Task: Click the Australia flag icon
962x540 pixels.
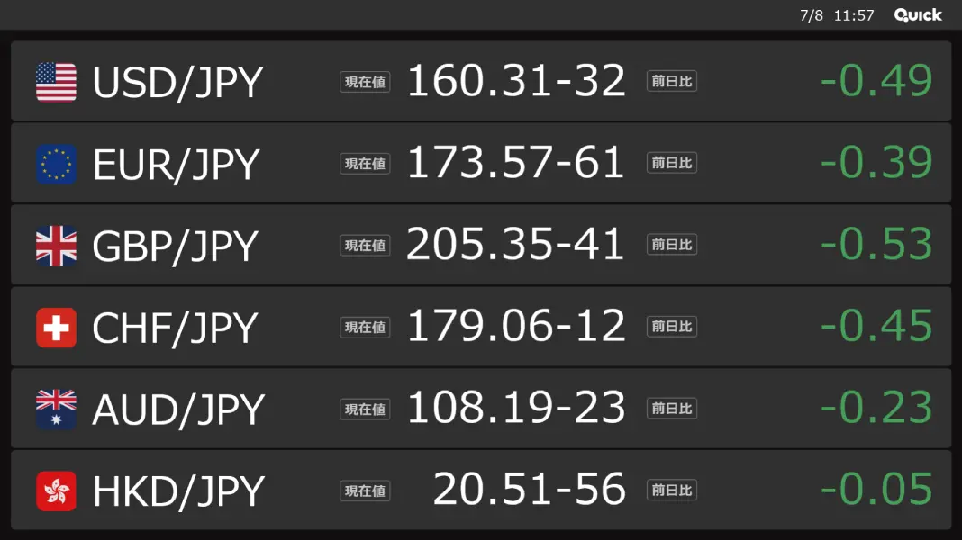Action: [x=56, y=409]
